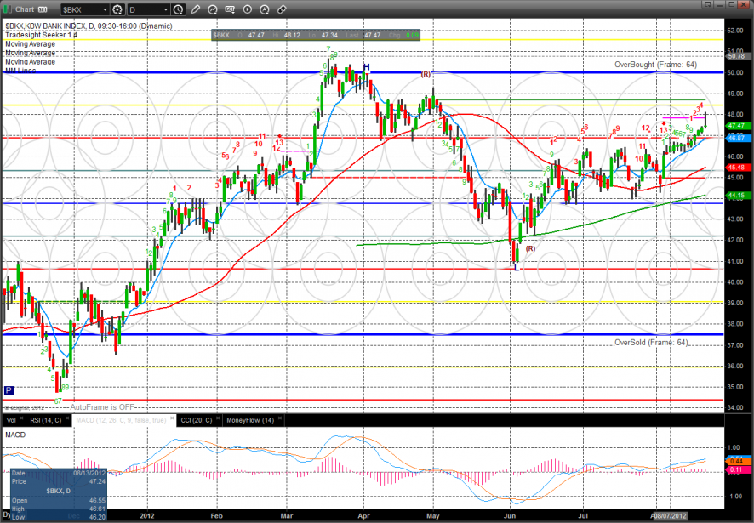Viewport: 754px width, 523px height.
Task: Close the RSI (14, C) tab
Action: [67, 419]
